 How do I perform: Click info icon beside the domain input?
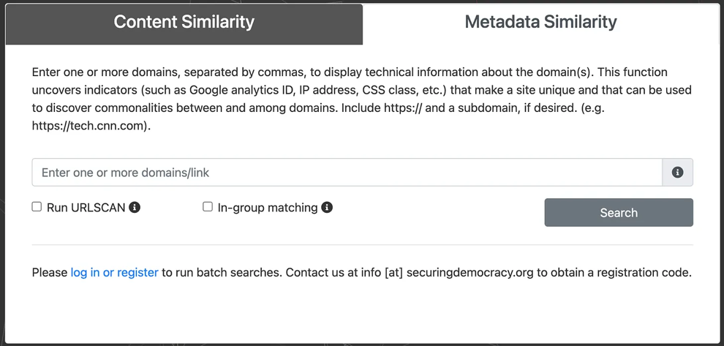677,173
